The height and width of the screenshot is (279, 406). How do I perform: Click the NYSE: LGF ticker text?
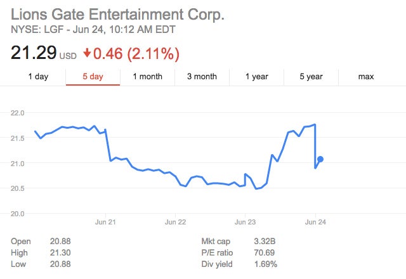tap(34, 29)
